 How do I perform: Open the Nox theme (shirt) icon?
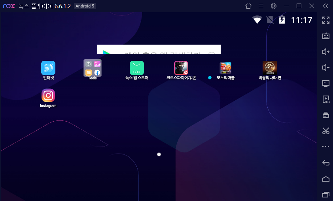(x=248, y=6)
